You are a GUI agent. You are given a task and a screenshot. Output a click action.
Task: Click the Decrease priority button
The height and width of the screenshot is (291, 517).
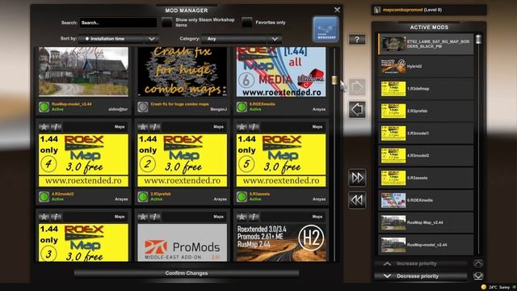pos(422,276)
